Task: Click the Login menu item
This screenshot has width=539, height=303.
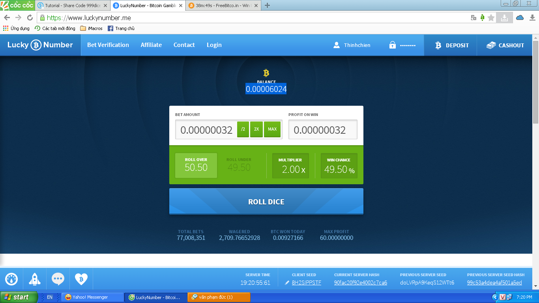Action: coord(214,45)
